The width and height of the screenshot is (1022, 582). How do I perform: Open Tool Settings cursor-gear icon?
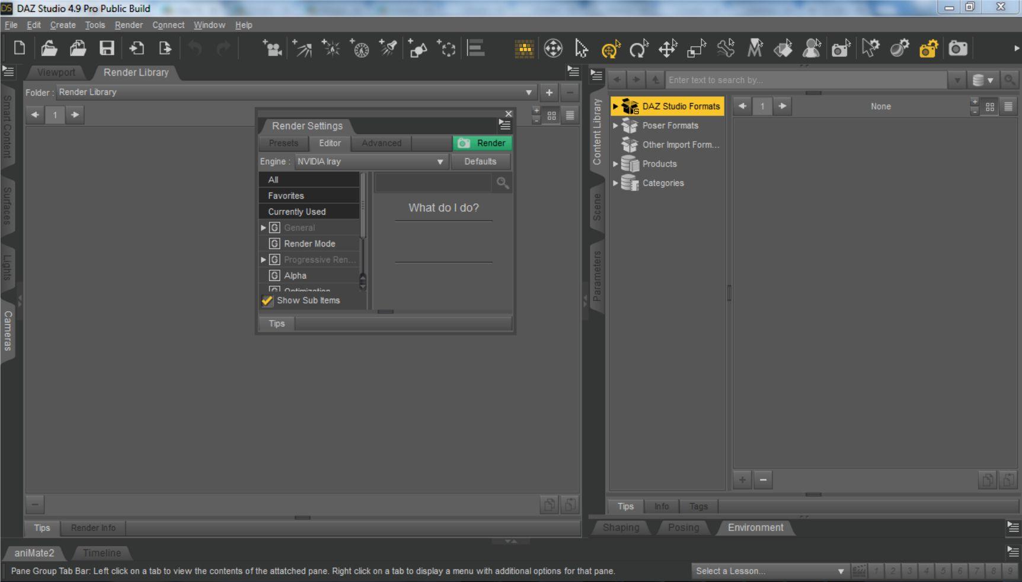(x=870, y=49)
